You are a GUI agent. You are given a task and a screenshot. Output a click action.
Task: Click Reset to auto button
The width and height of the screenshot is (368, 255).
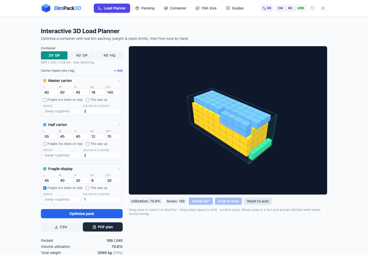[258, 201]
